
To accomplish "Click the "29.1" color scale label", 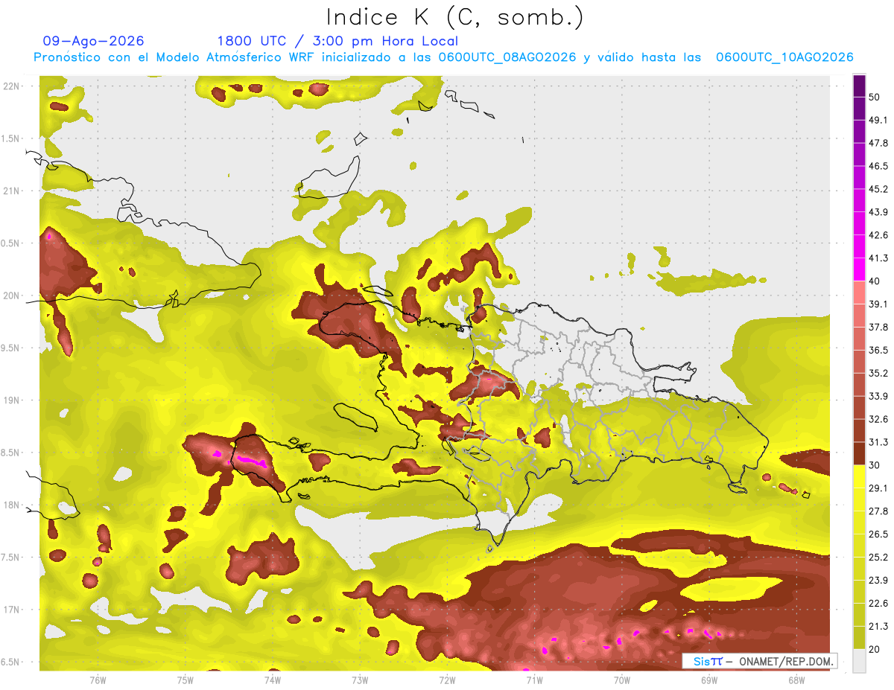I will click(878, 489).
